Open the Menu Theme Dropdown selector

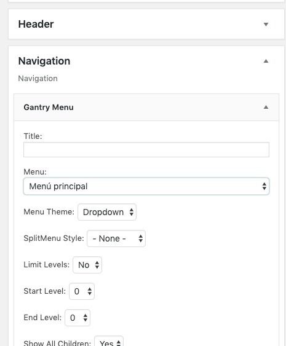click(x=107, y=212)
